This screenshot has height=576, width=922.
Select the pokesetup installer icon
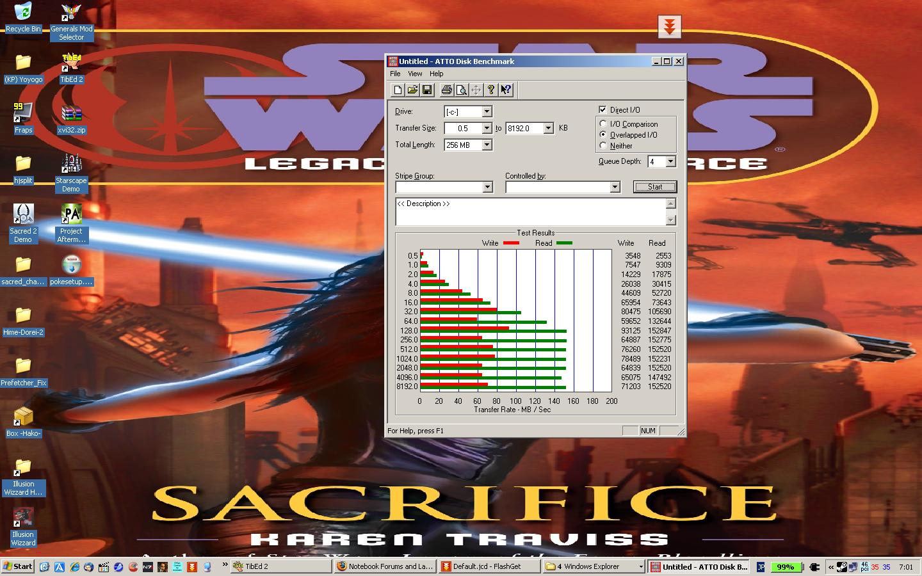point(71,270)
